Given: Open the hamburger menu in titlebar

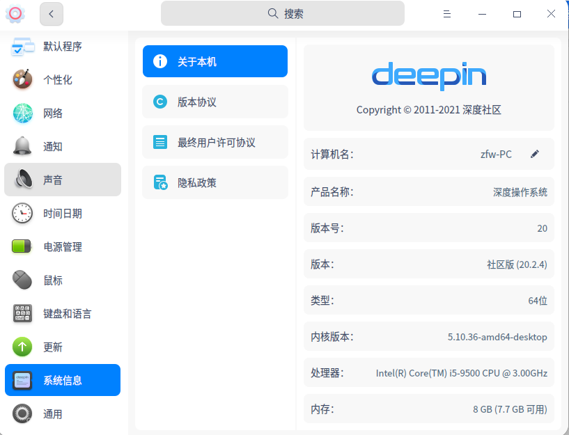Looking at the screenshot, I should tap(446, 13).
